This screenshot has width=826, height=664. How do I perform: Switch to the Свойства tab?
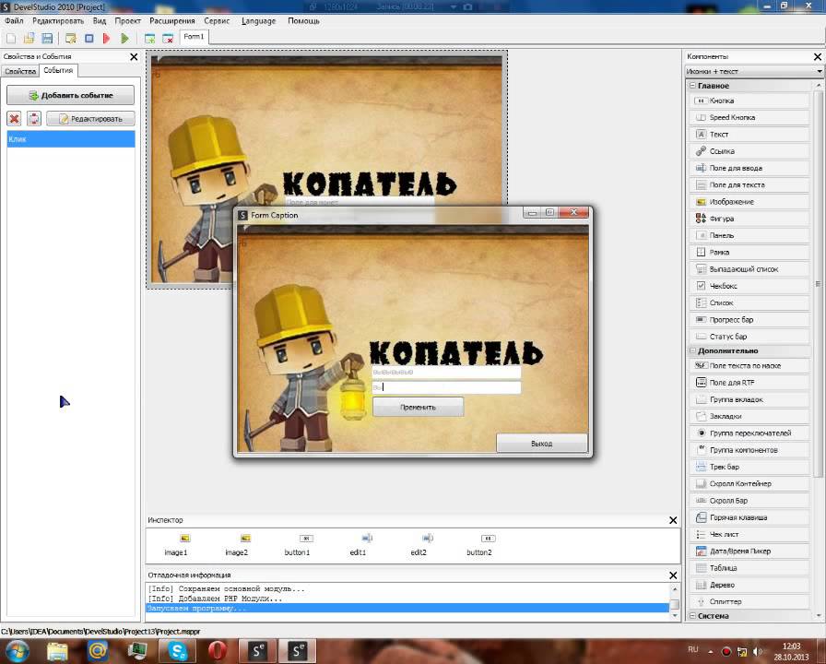click(20, 71)
